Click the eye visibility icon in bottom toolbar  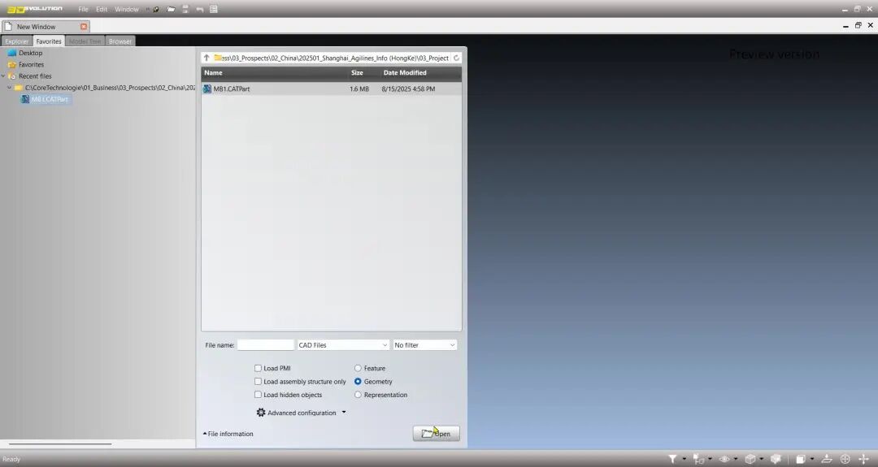pos(724,459)
